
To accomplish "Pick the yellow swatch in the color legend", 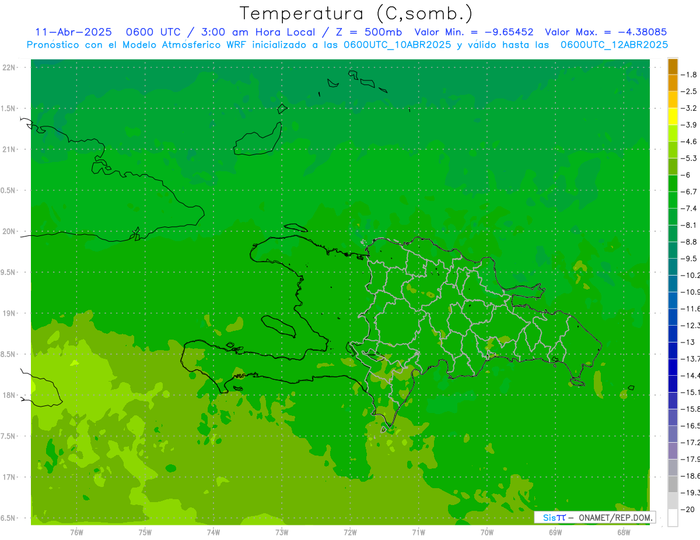I will [673, 117].
